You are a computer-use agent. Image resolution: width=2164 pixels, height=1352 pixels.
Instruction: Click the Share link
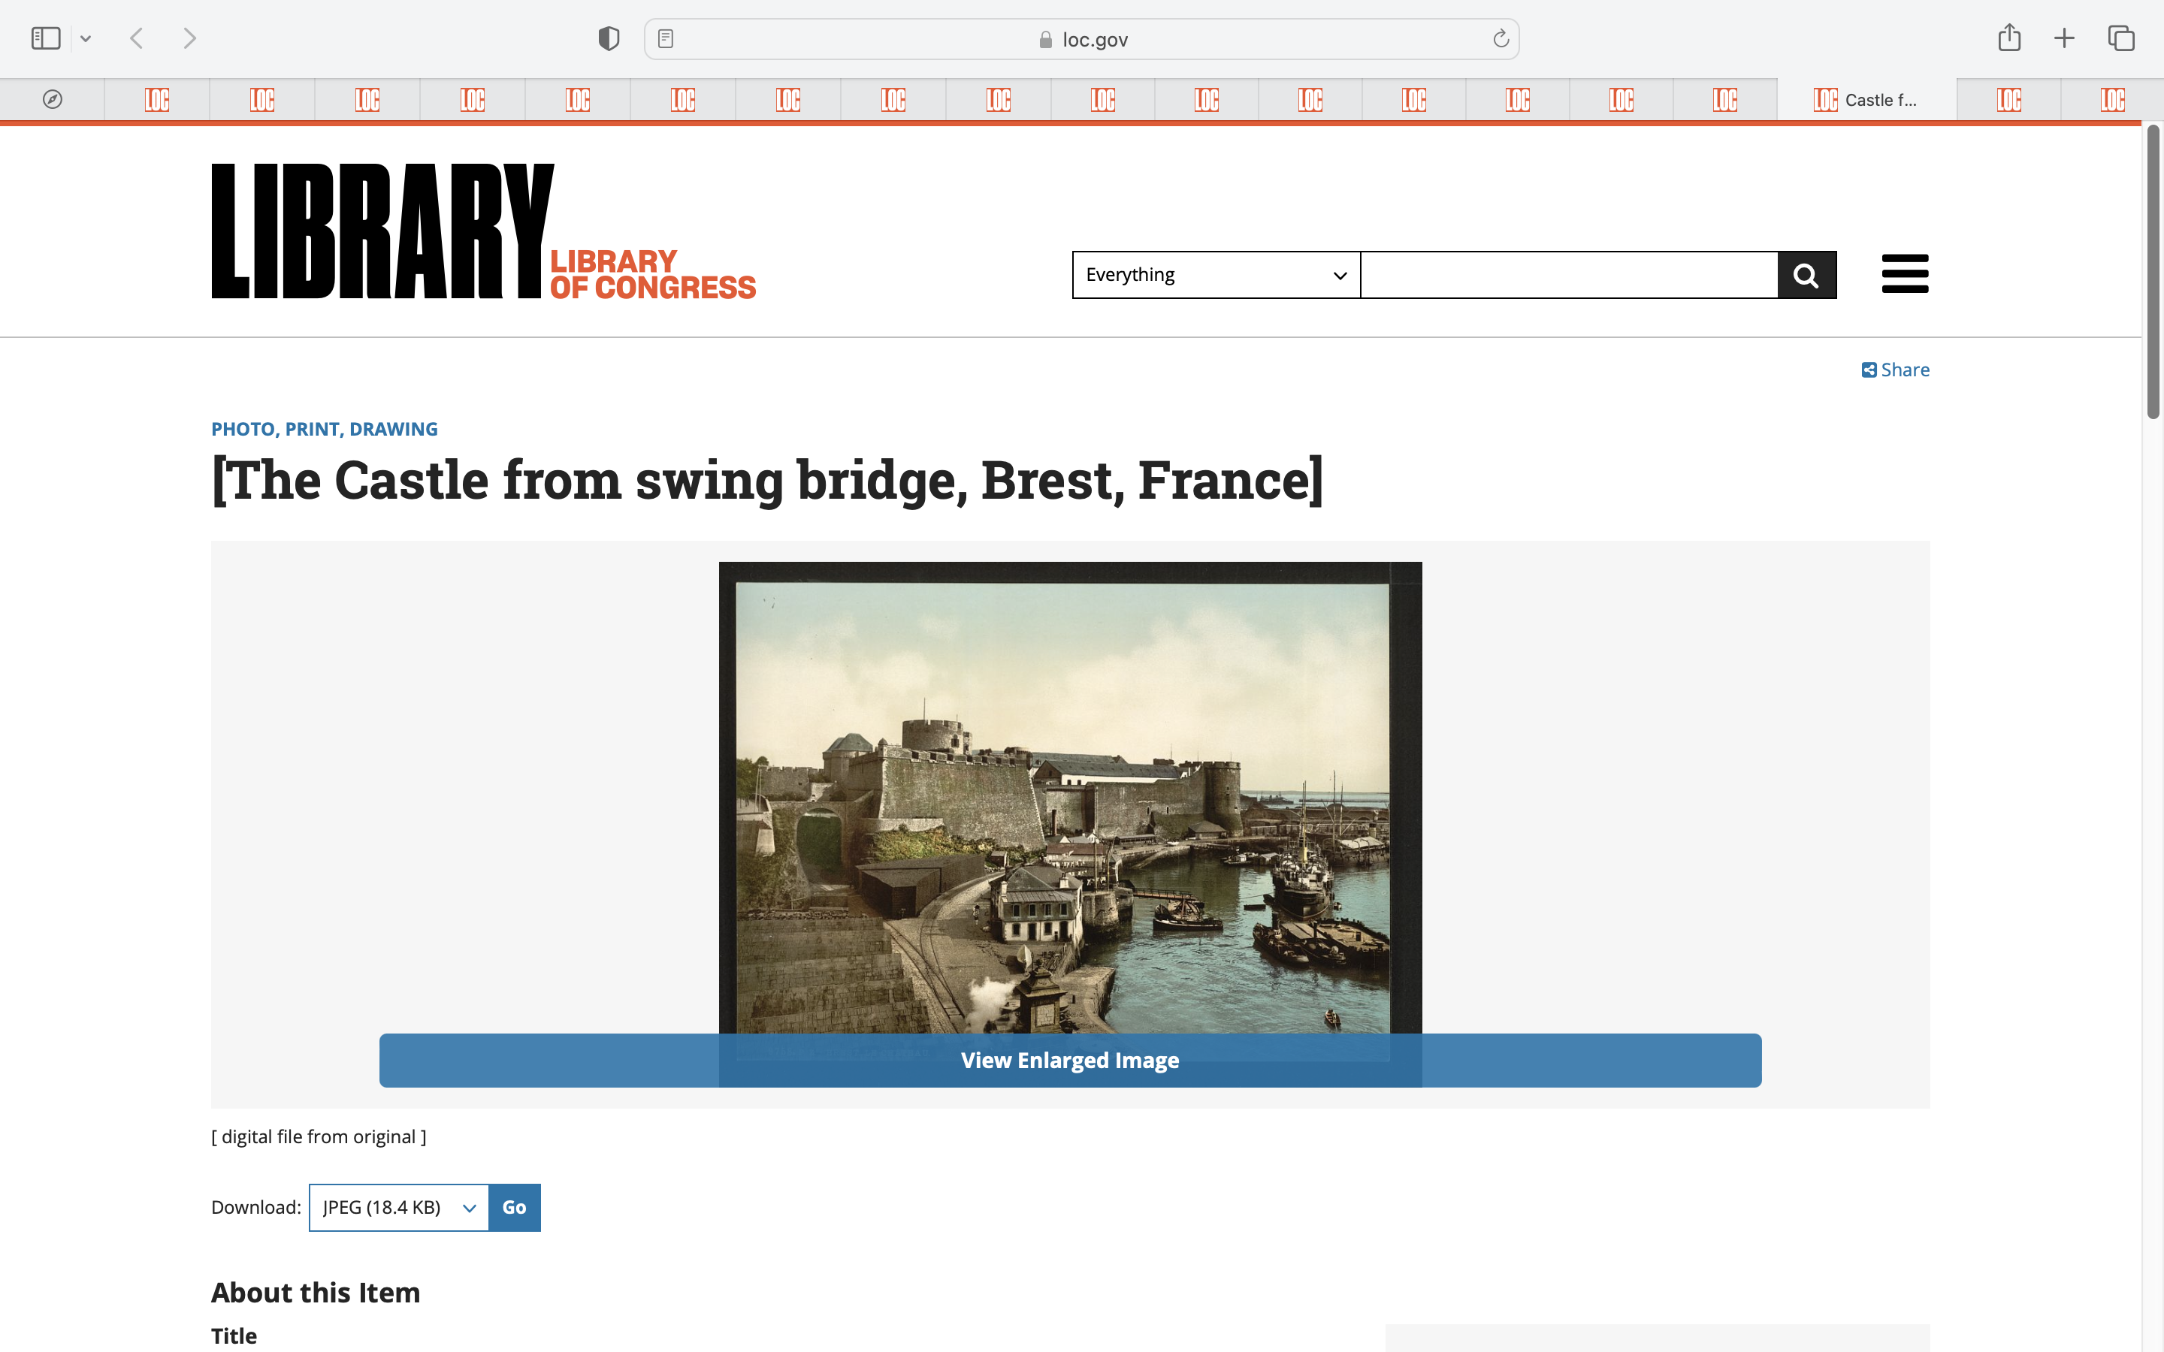(x=1895, y=370)
